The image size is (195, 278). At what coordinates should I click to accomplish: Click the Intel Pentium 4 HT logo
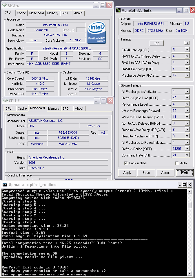click(x=96, y=32)
